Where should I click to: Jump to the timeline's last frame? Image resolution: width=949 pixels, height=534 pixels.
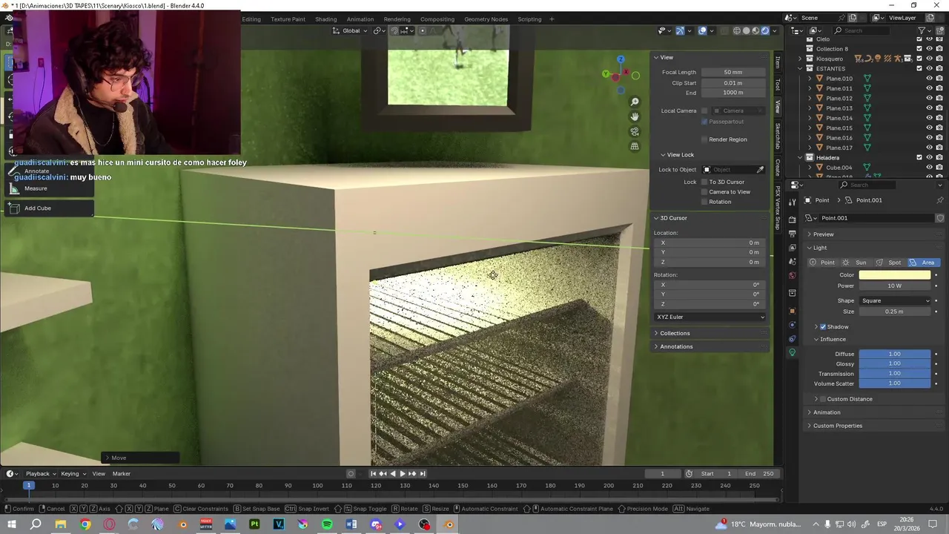coord(423,474)
